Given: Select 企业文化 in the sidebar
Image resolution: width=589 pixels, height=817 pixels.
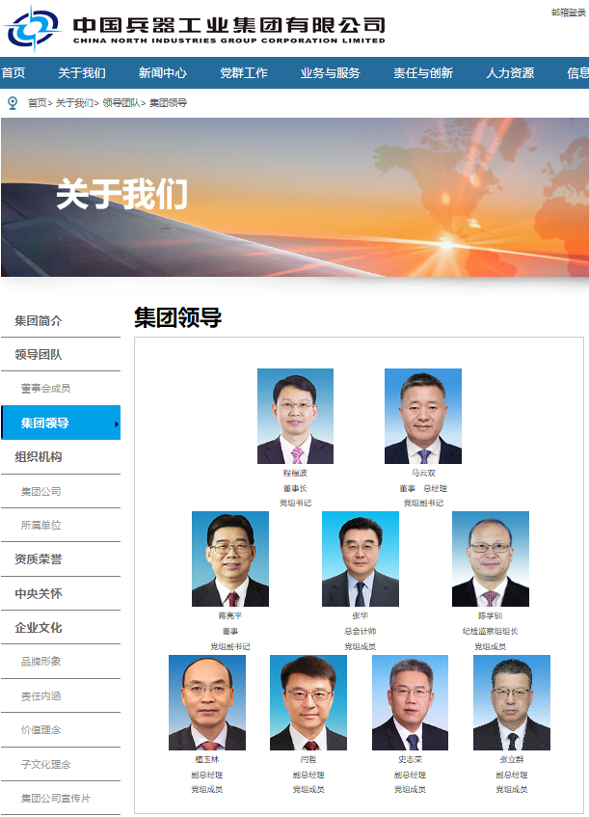Looking at the screenshot, I should [x=39, y=628].
